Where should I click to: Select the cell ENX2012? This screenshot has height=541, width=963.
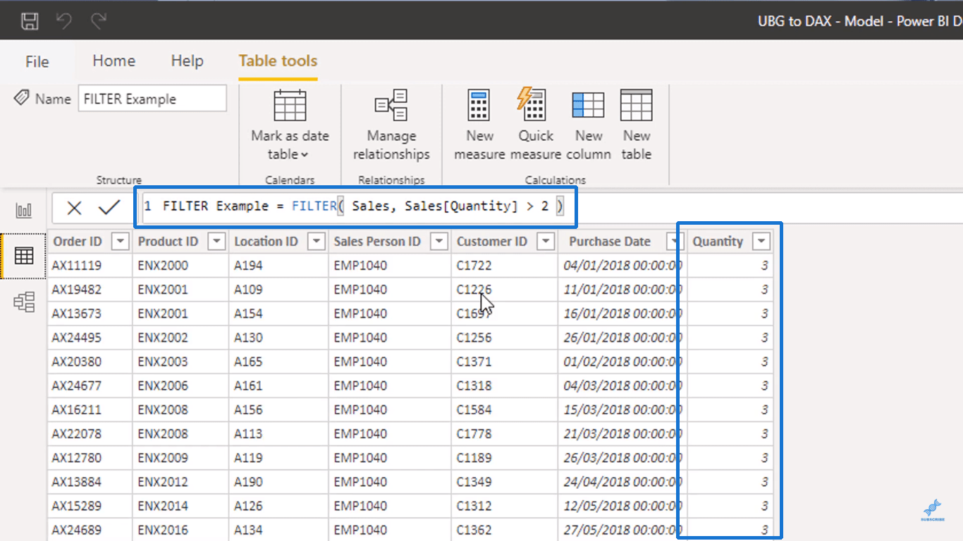pos(180,482)
